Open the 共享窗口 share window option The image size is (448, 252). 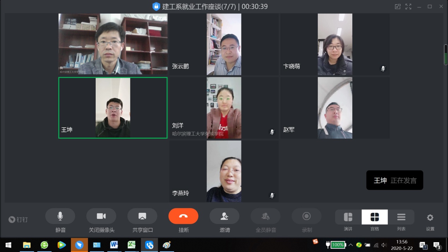pos(142,216)
